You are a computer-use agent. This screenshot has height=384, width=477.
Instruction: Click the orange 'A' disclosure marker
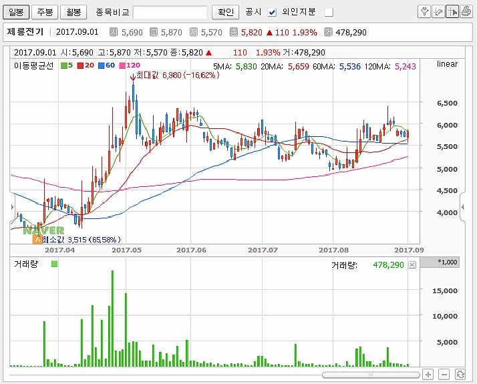point(37,239)
